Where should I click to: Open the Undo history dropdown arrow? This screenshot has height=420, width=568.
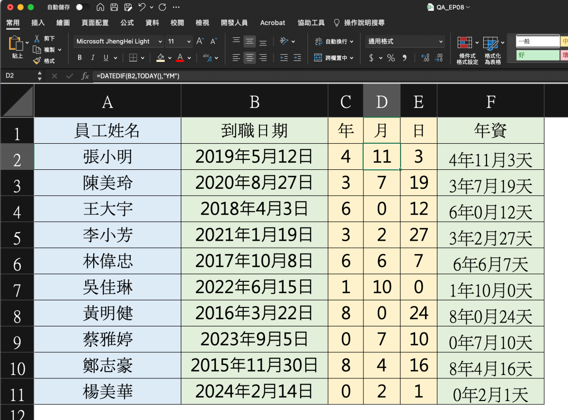151,8
